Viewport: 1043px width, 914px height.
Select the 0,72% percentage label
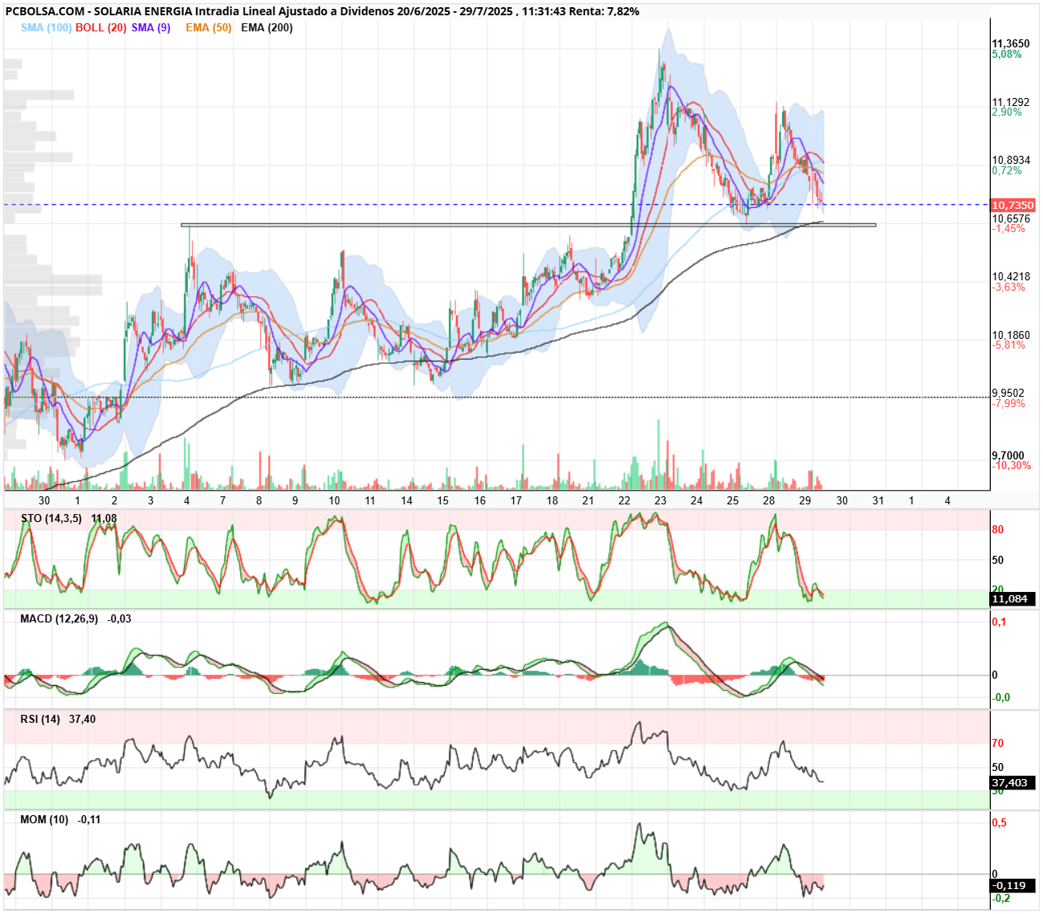click(x=1007, y=171)
